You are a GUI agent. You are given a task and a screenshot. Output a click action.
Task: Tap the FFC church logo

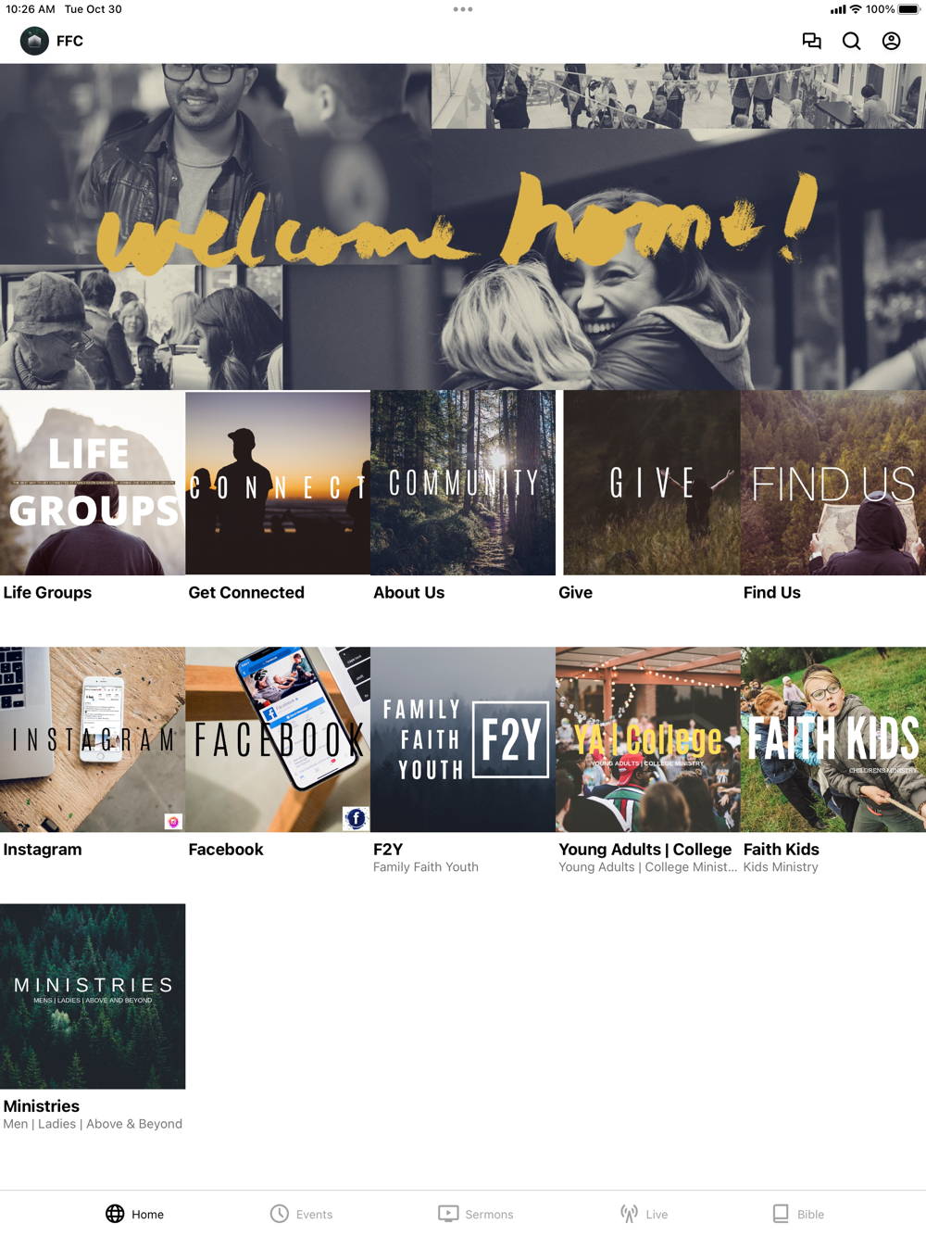pyautogui.click(x=34, y=41)
